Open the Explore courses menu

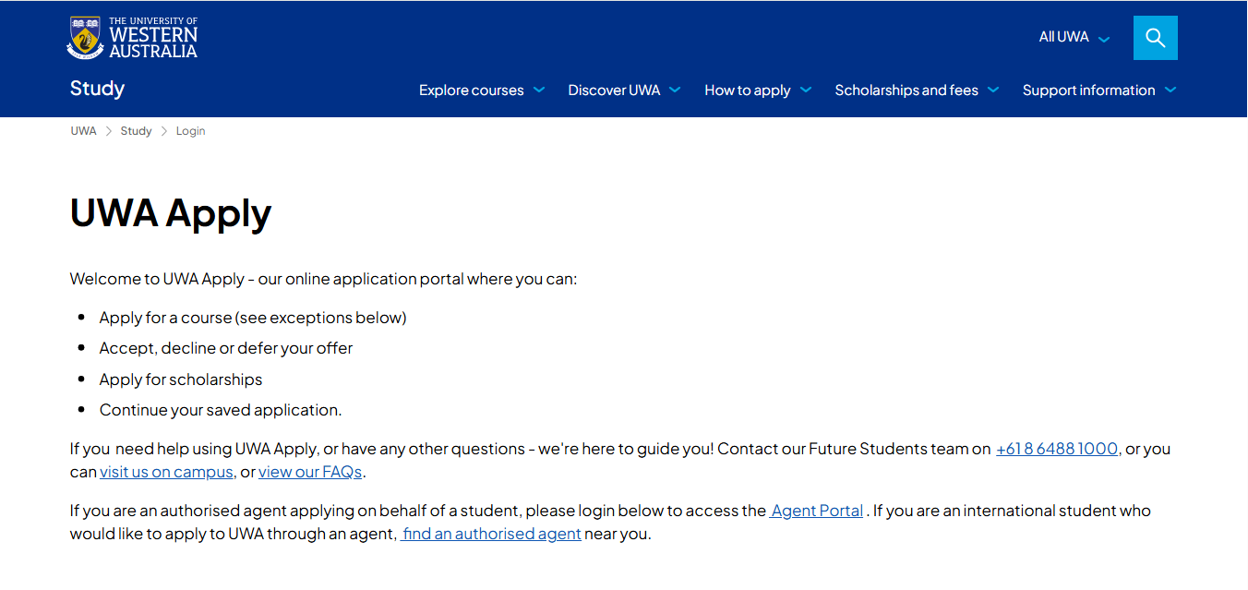(x=471, y=90)
